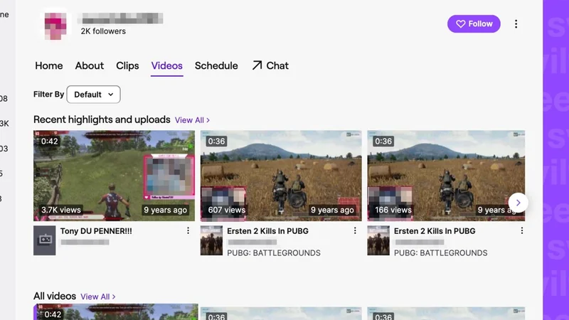Go to the Home tab

(x=48, y=65)
